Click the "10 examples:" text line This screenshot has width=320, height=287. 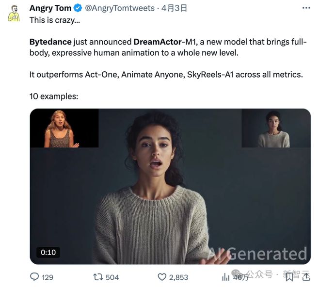tap(54, 96)
